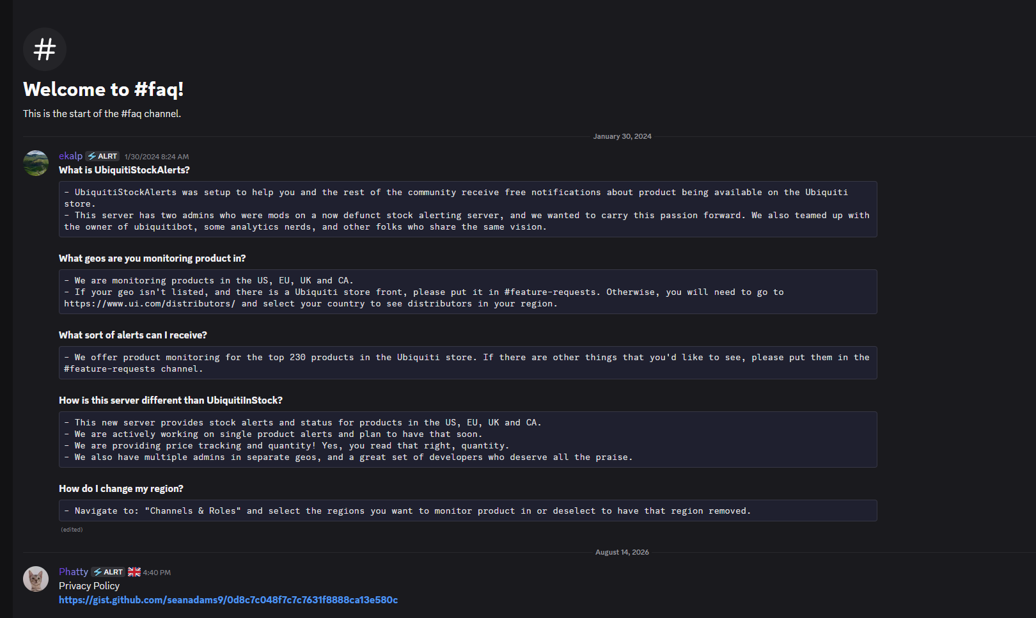Open the gist.github.com Privacy Policy link
The height and width of the screenshot is (618, 1036).
coord(228,600)
